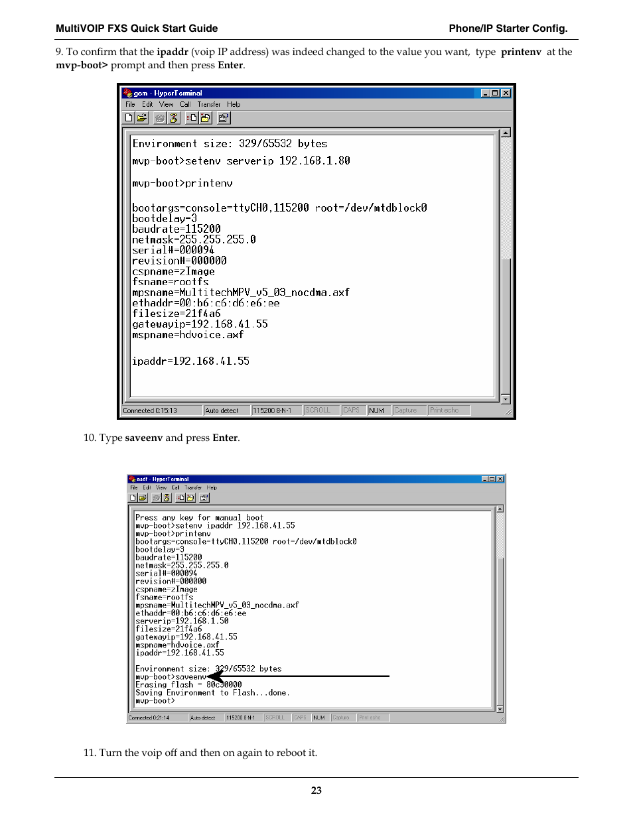Click 'mvp-boot>printenv' line in gcm terminal
The image size is (633, 819).
click(x=182, y=183)
